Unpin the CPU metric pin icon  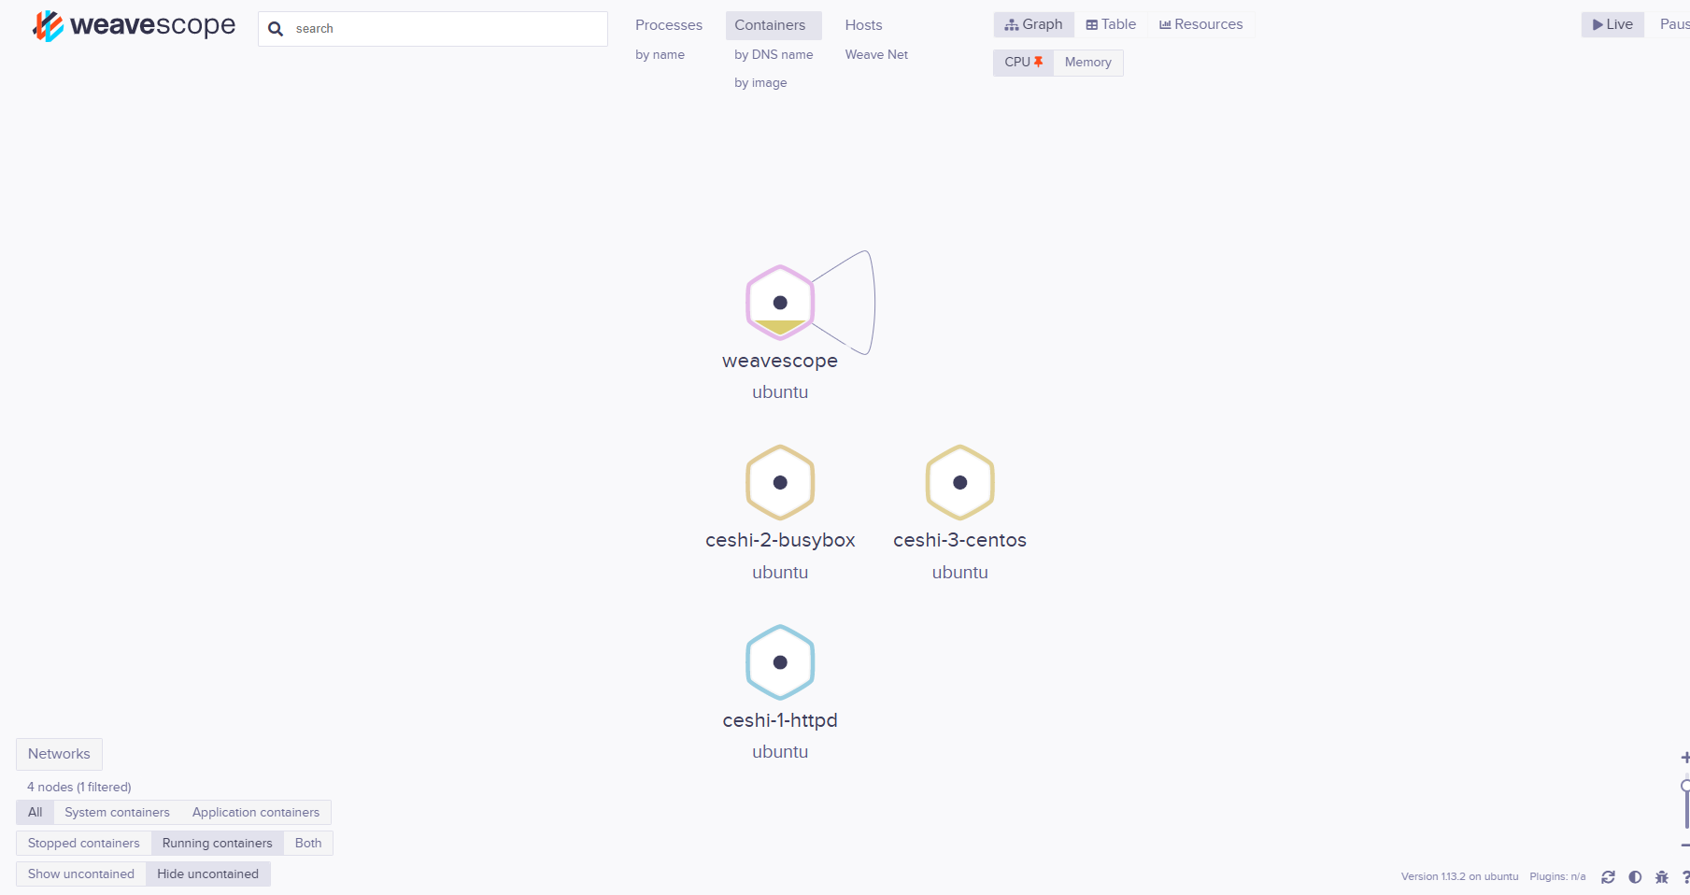pyautogui.click(x=1038, y=62)
